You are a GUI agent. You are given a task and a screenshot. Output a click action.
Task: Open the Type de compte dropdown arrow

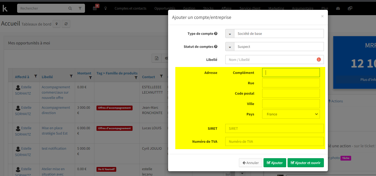(230, 34)
